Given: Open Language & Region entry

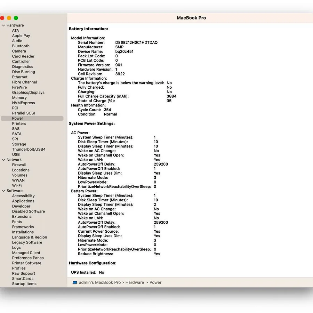Looking at the screenshot, I should pos(30,237).
